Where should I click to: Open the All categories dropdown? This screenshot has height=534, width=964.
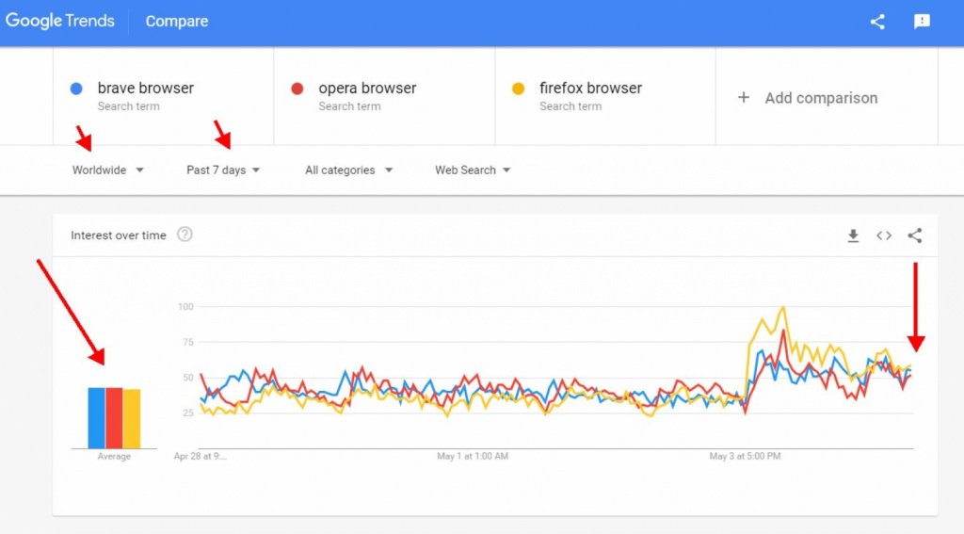pyautogui.click(x=348, y=170)
